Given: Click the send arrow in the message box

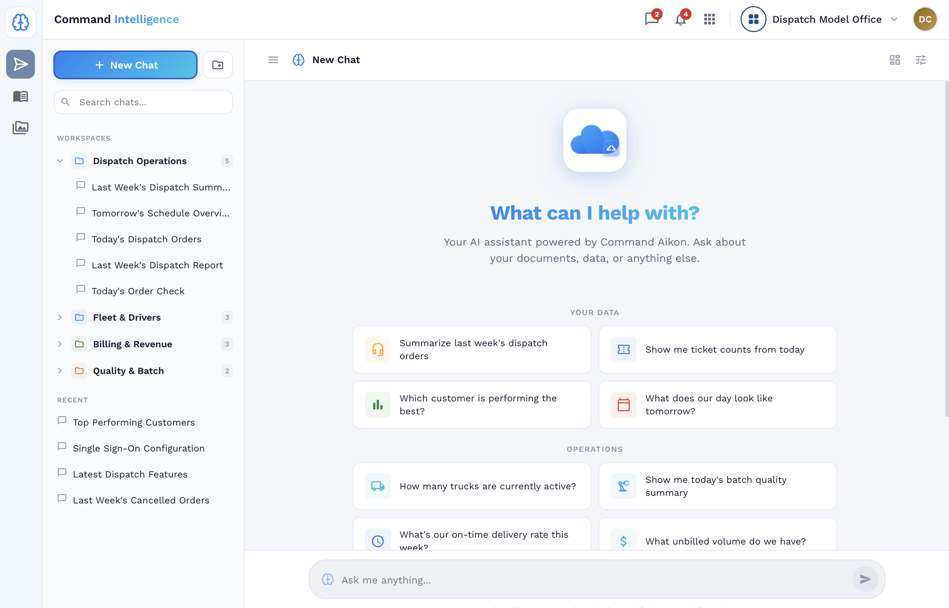Looking at the screenshot, I should coord(865,579).
